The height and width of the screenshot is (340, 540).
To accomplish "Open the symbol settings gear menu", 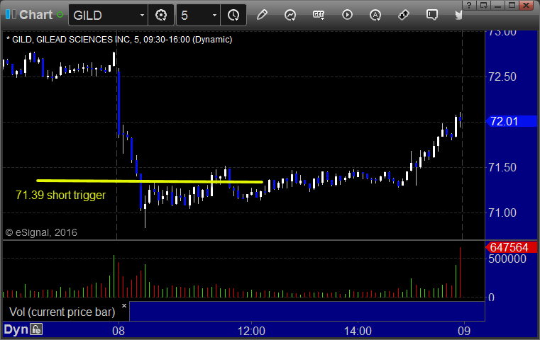I will coord(161,15).
